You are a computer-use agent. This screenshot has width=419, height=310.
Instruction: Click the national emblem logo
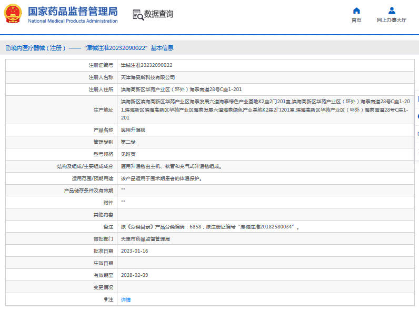tap(13, 14)
